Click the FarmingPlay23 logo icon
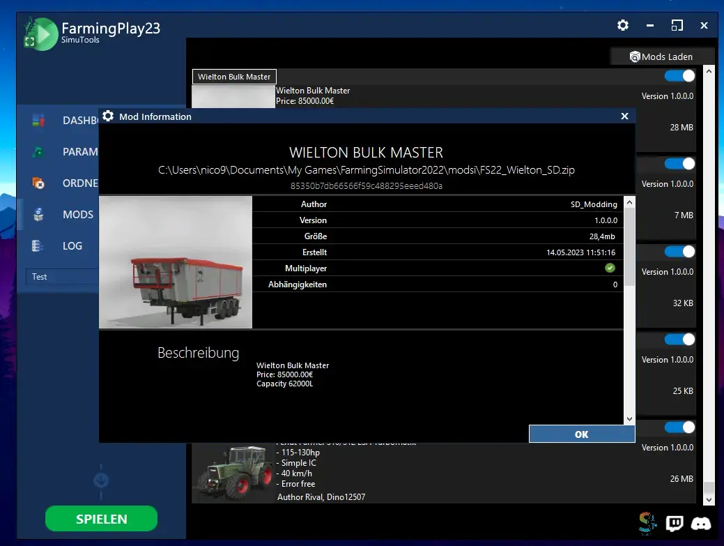This screenshot has width=724, height=546. pyautogui.click(x=40, y=33)
